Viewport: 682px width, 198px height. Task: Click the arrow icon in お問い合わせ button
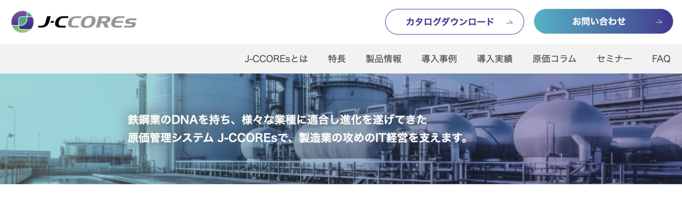click(659, 22)
